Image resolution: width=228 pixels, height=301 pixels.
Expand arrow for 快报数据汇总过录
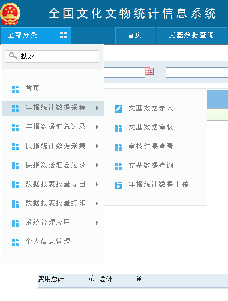[x=97, y=166]
